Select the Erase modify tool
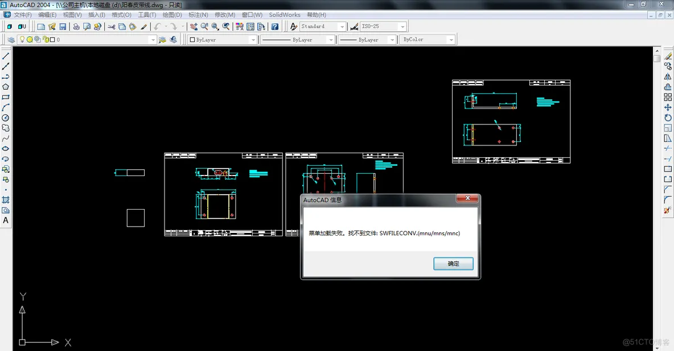The width and height of the screenshot is (674, 351). tap(668, 56)
